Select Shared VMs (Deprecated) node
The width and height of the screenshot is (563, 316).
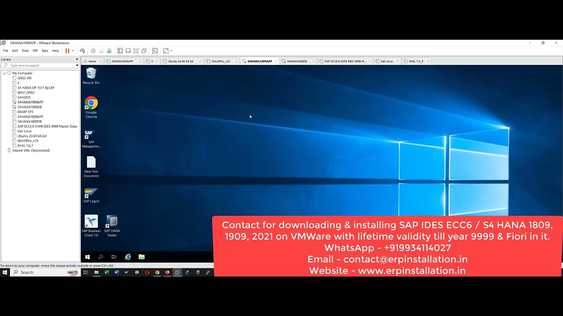(31, 151)
